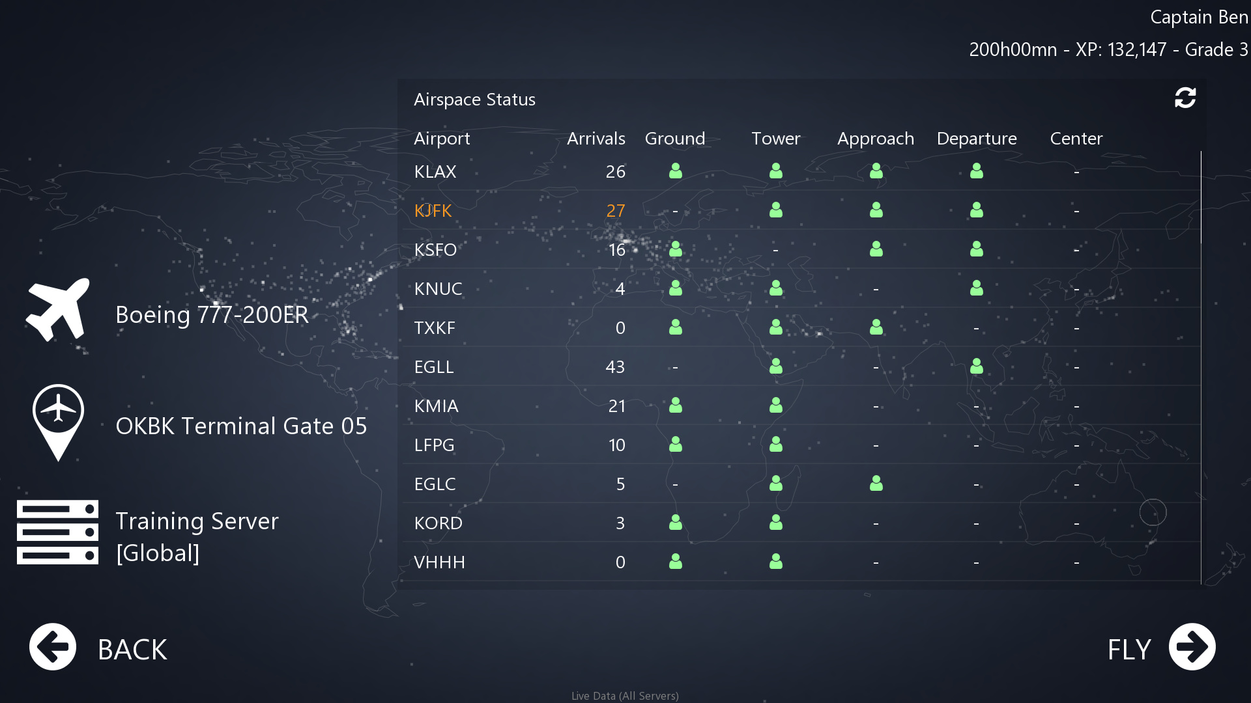The width and height of the screenshot is (1251, 703).
Task: Open OKBK Terminal Gate 05 selection
Action: point(241,426)
